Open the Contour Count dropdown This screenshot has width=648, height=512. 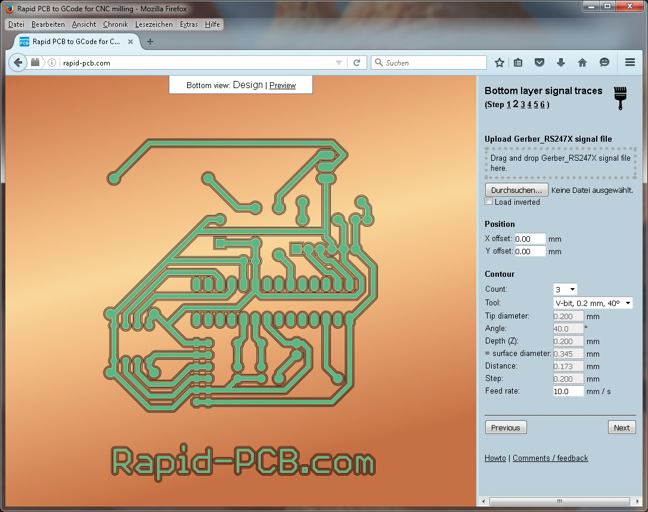click(x=565, y=289)
